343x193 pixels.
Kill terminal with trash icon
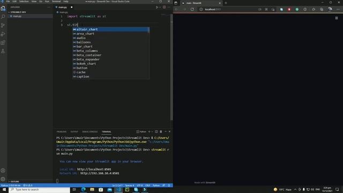(x=161, y=132)
